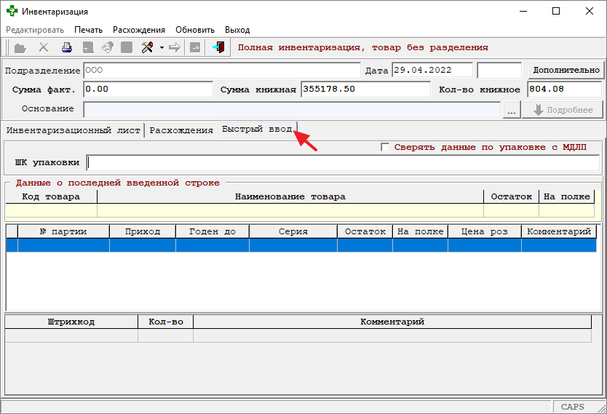Click the gray square icon before tools
Viewport: 607px width, 414px height.
(x=127, y=47)
